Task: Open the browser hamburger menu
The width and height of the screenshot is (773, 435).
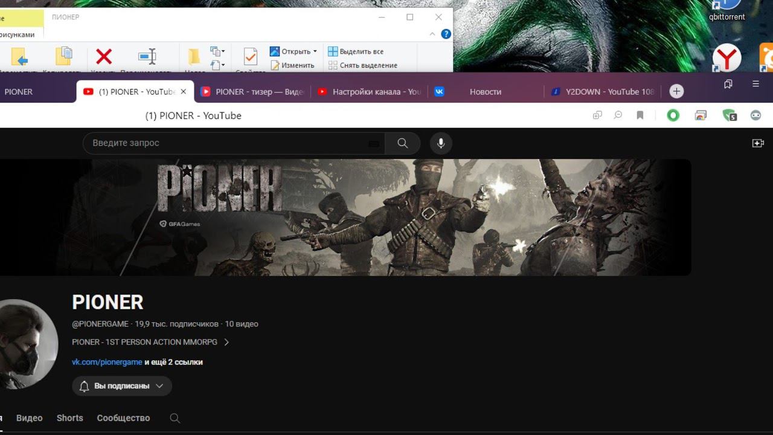Action: pos(755,85)
